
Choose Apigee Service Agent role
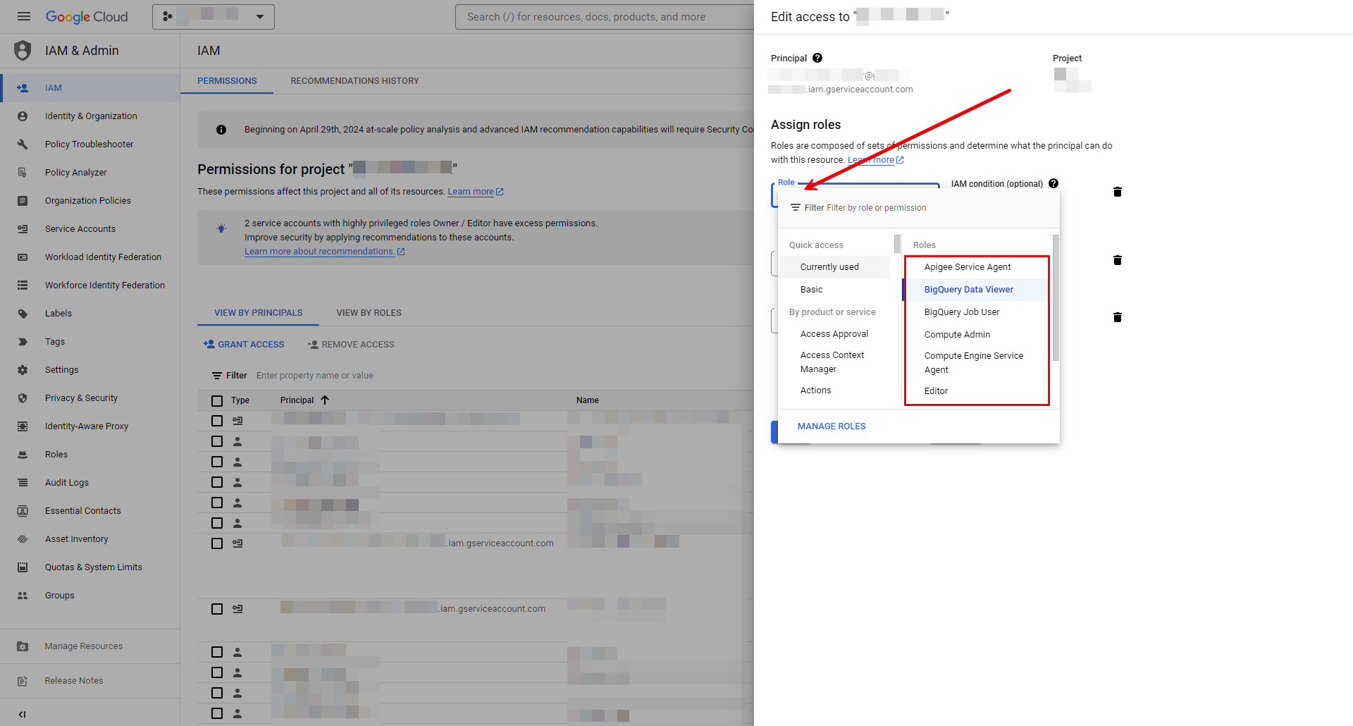(x=977, y=267)
